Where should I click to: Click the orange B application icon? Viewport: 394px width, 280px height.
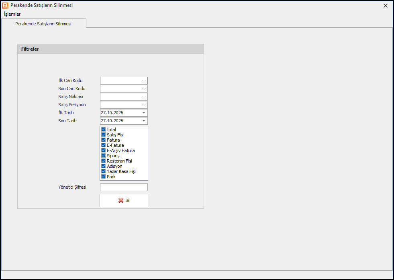[x=5, y=5]
